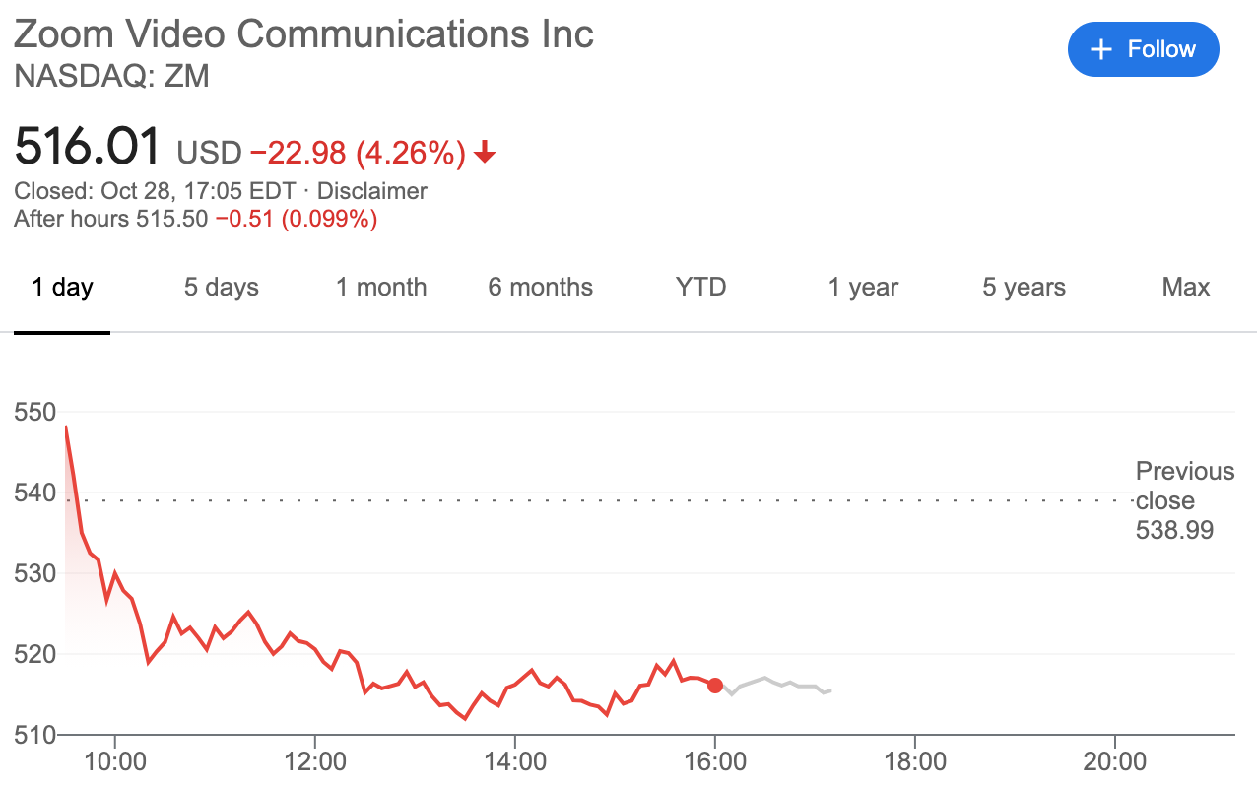Click the red down-arrow price change icon

484,153
